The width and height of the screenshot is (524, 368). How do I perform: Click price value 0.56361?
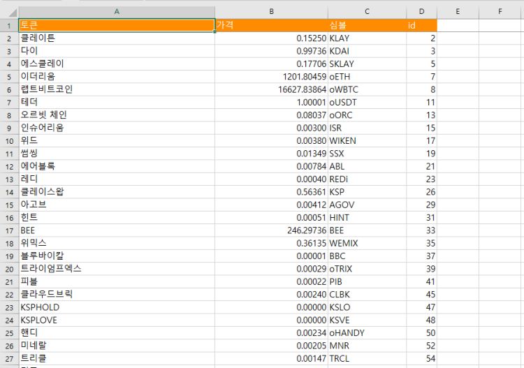tap(271, 192)
